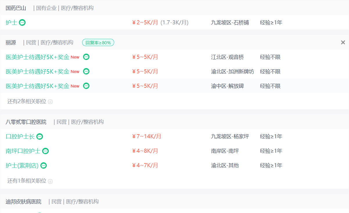The width and height of the screenshot is (349, 213).
Task: Click salary ¥2~5K/月 of 国药巴山 护士
Action: (x=145, y=22)
